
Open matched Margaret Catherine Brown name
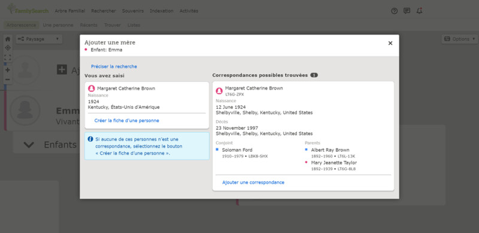coord(254,88)
